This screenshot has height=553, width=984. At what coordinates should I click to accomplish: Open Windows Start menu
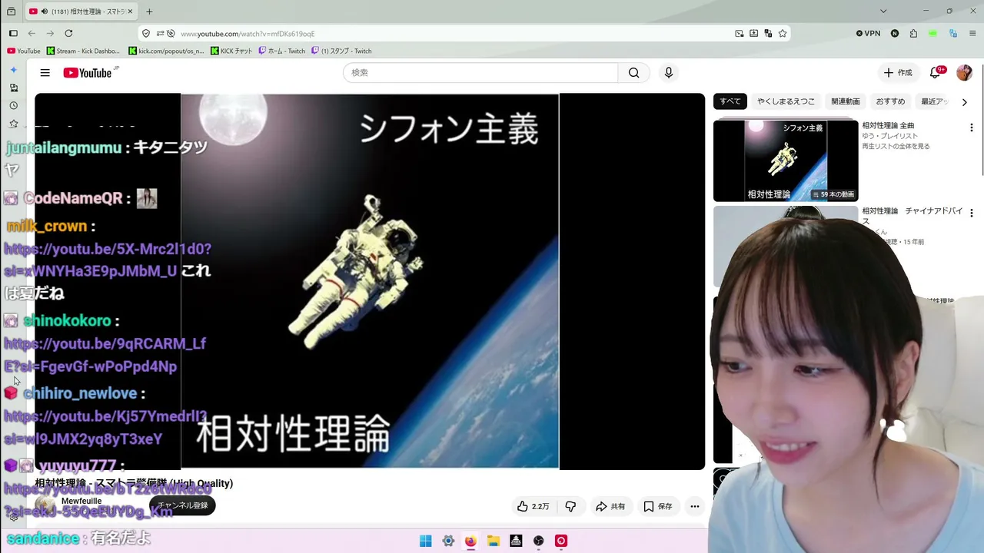(425, 541)
